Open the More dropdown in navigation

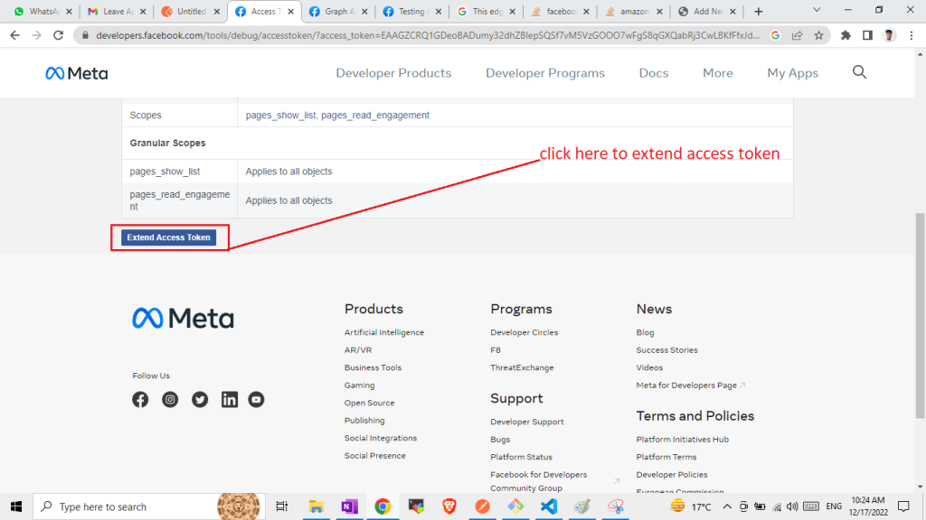tap(718, 73)
